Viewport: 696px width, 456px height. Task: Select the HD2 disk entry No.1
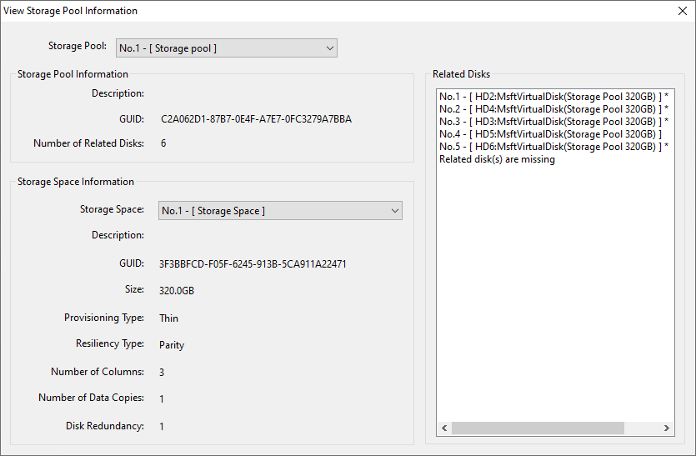point(553,97)
